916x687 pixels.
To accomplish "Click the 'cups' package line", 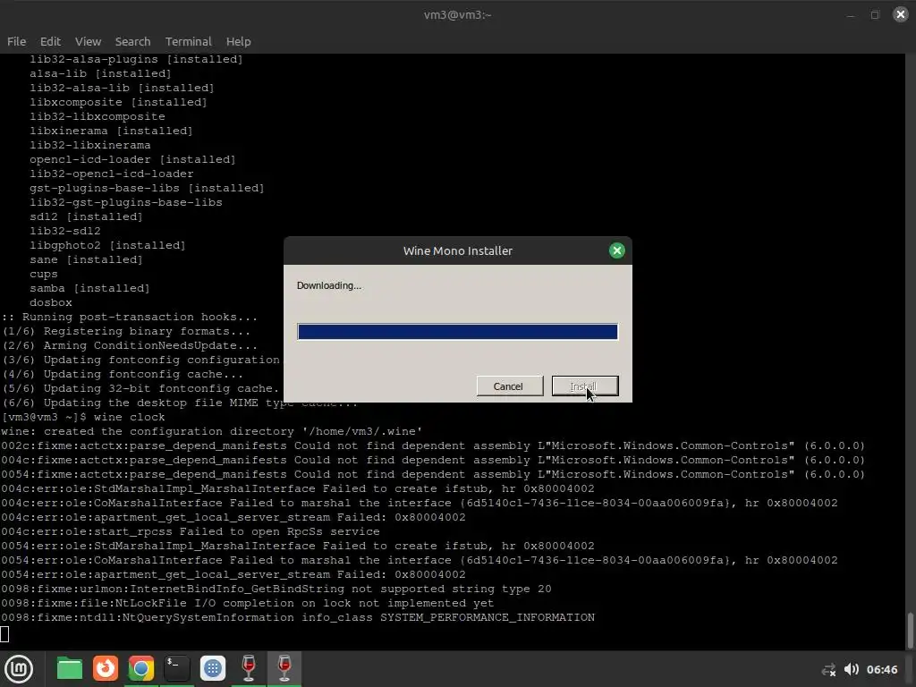I will pyautogui.click(x=44, y=274).
